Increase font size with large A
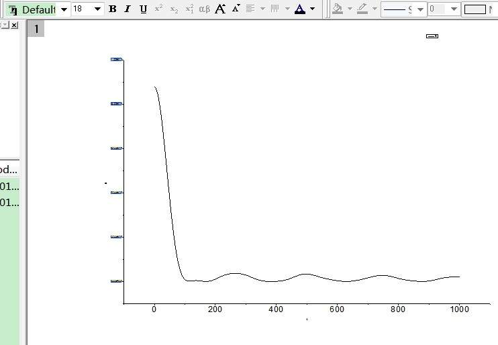498x345 pixels. (220, 9)
